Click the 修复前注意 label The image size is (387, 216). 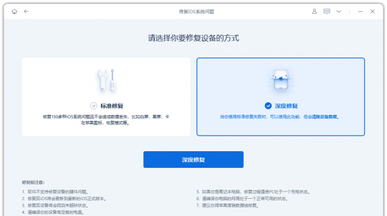[33, 182]
